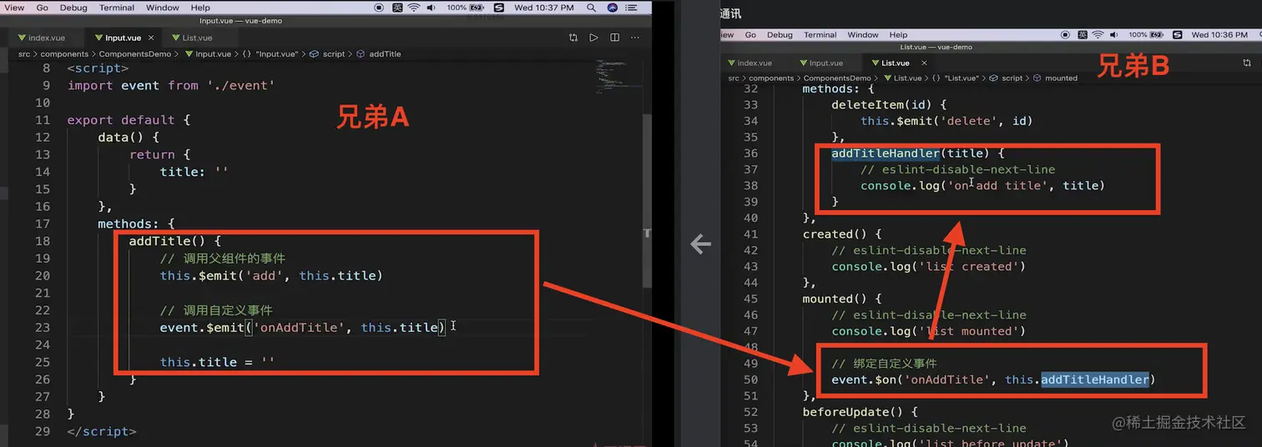1262x447 pixels.
Task: Open the more actions ellipsis in Input.vue window
Action: [636, 38]
